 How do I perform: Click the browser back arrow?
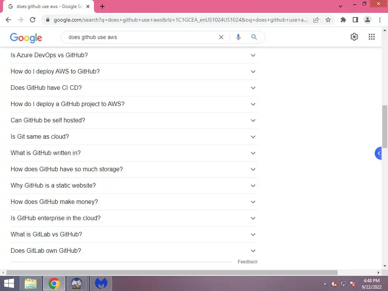point(8,20)
